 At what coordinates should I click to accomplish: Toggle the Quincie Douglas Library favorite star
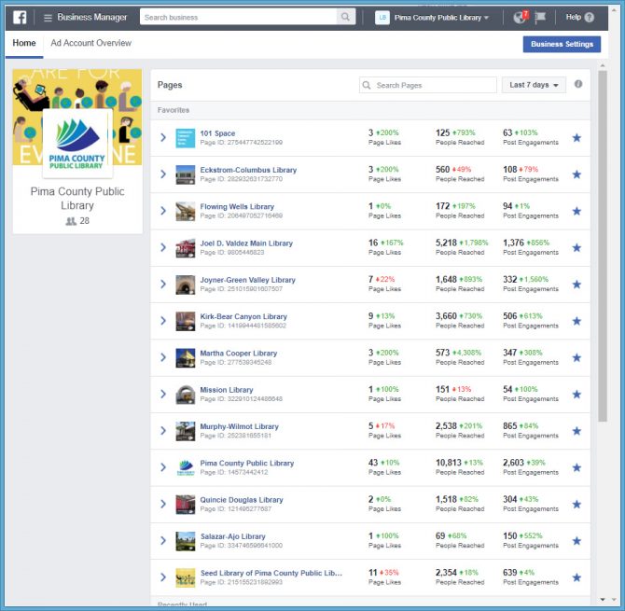point(576,505)
